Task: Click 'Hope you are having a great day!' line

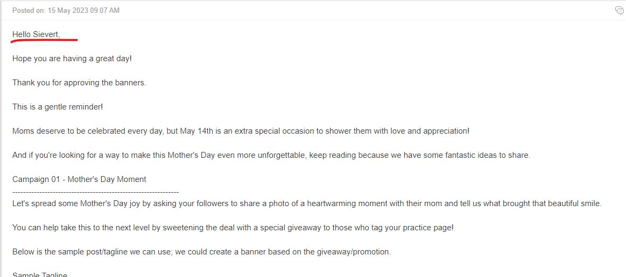Action: coord(72,59)
